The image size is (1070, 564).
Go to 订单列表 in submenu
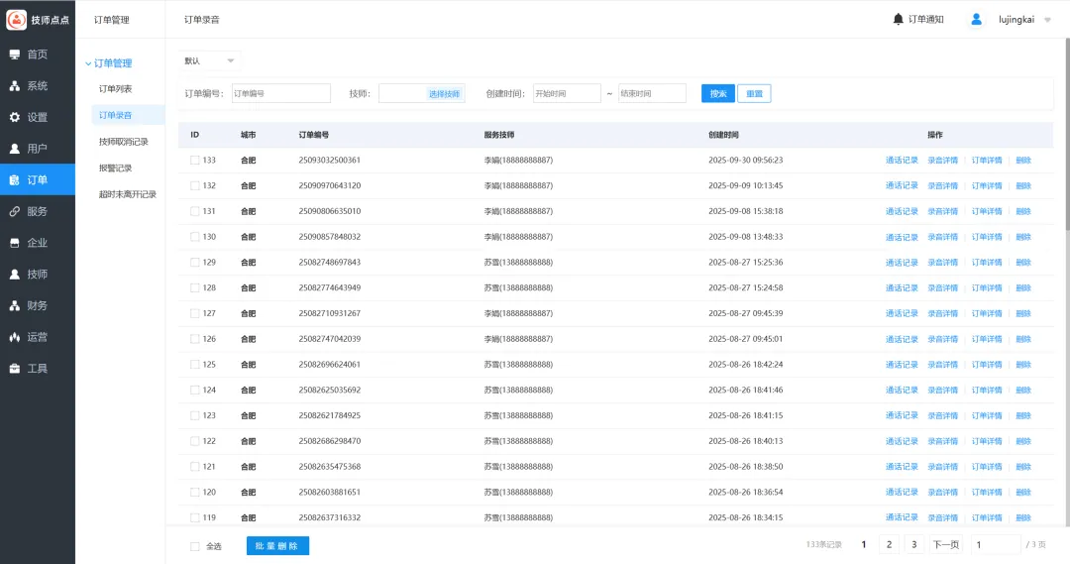(115, 89)
